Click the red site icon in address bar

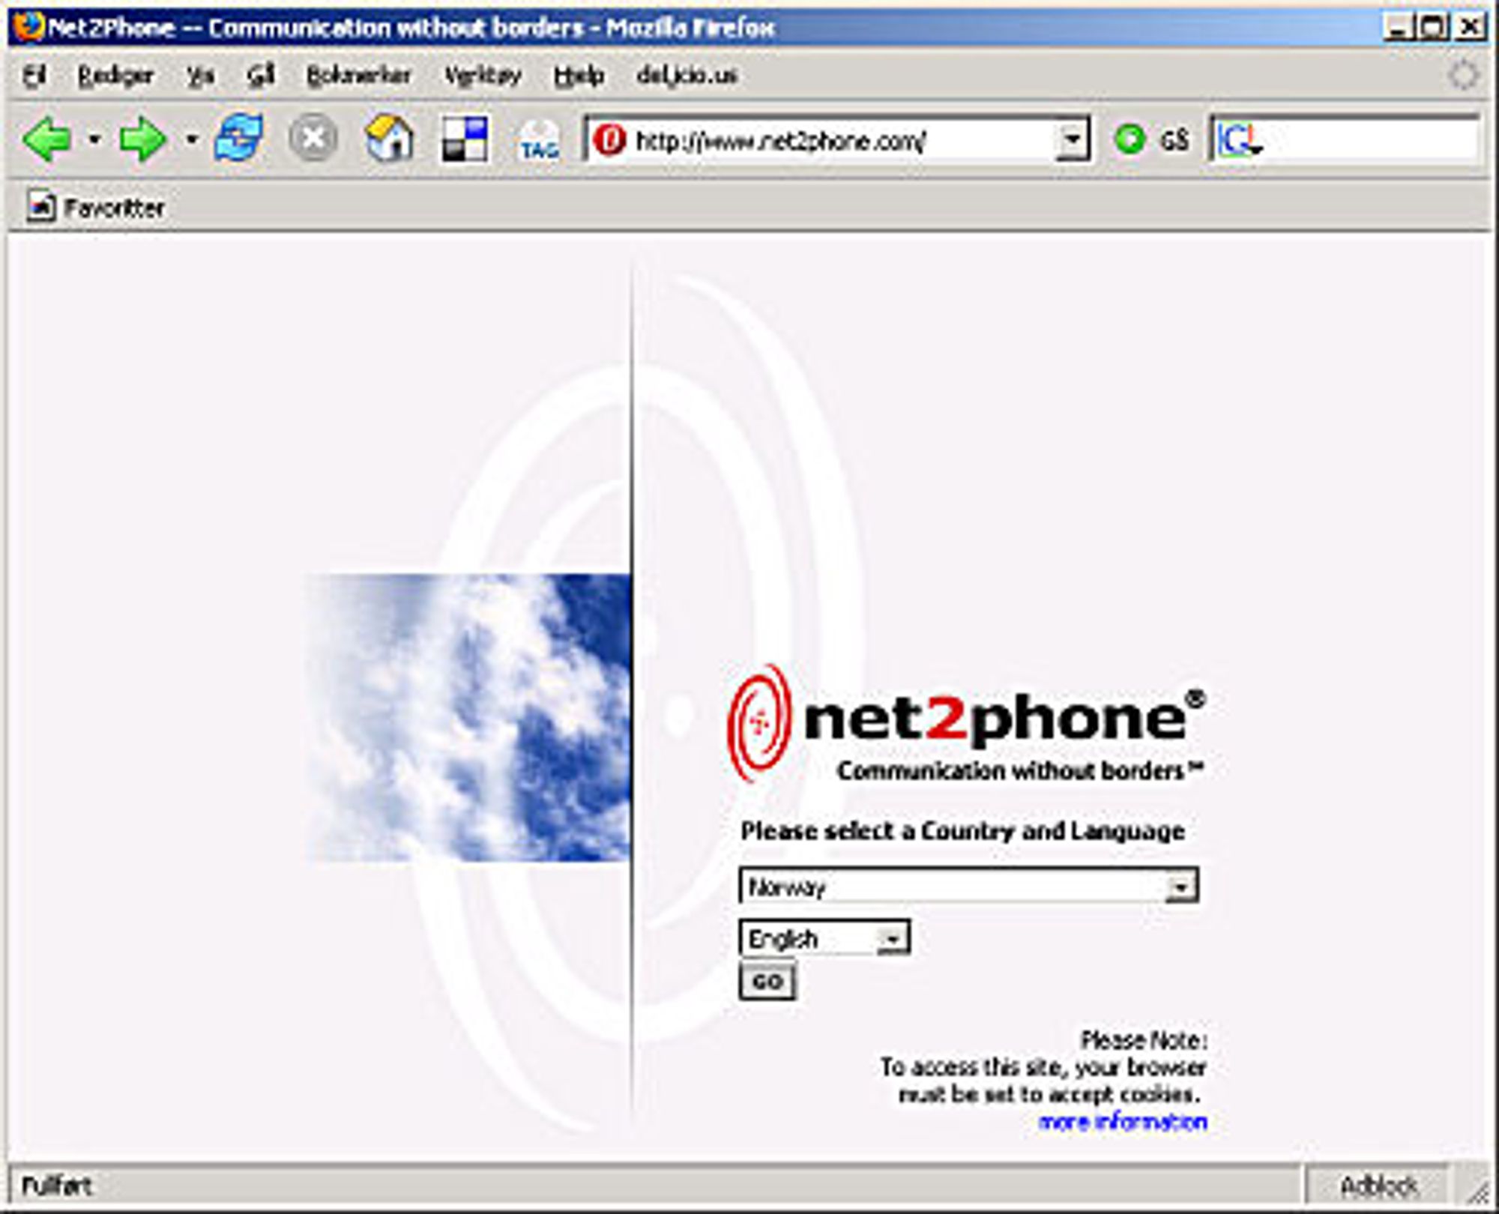(x=609, y=140)
